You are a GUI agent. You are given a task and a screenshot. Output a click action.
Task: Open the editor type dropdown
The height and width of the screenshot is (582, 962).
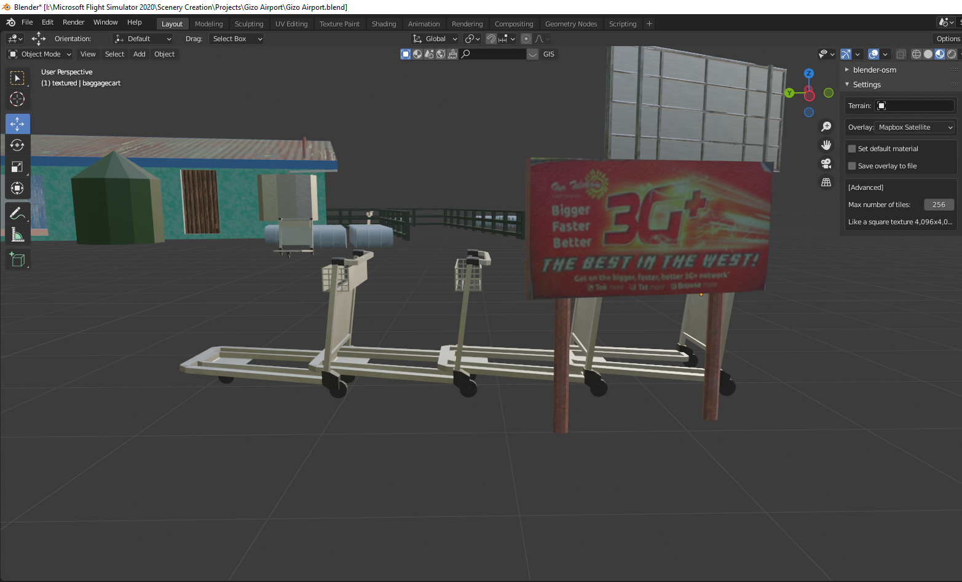(15, 39)
